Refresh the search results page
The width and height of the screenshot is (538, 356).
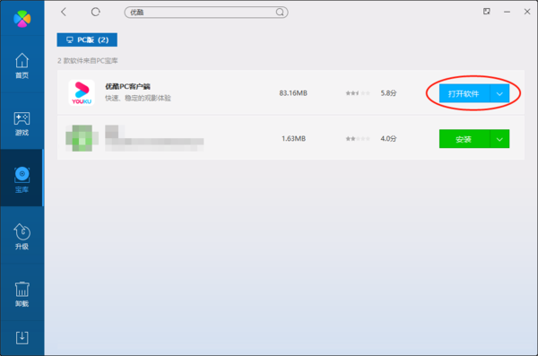click(x=95, y=12)
